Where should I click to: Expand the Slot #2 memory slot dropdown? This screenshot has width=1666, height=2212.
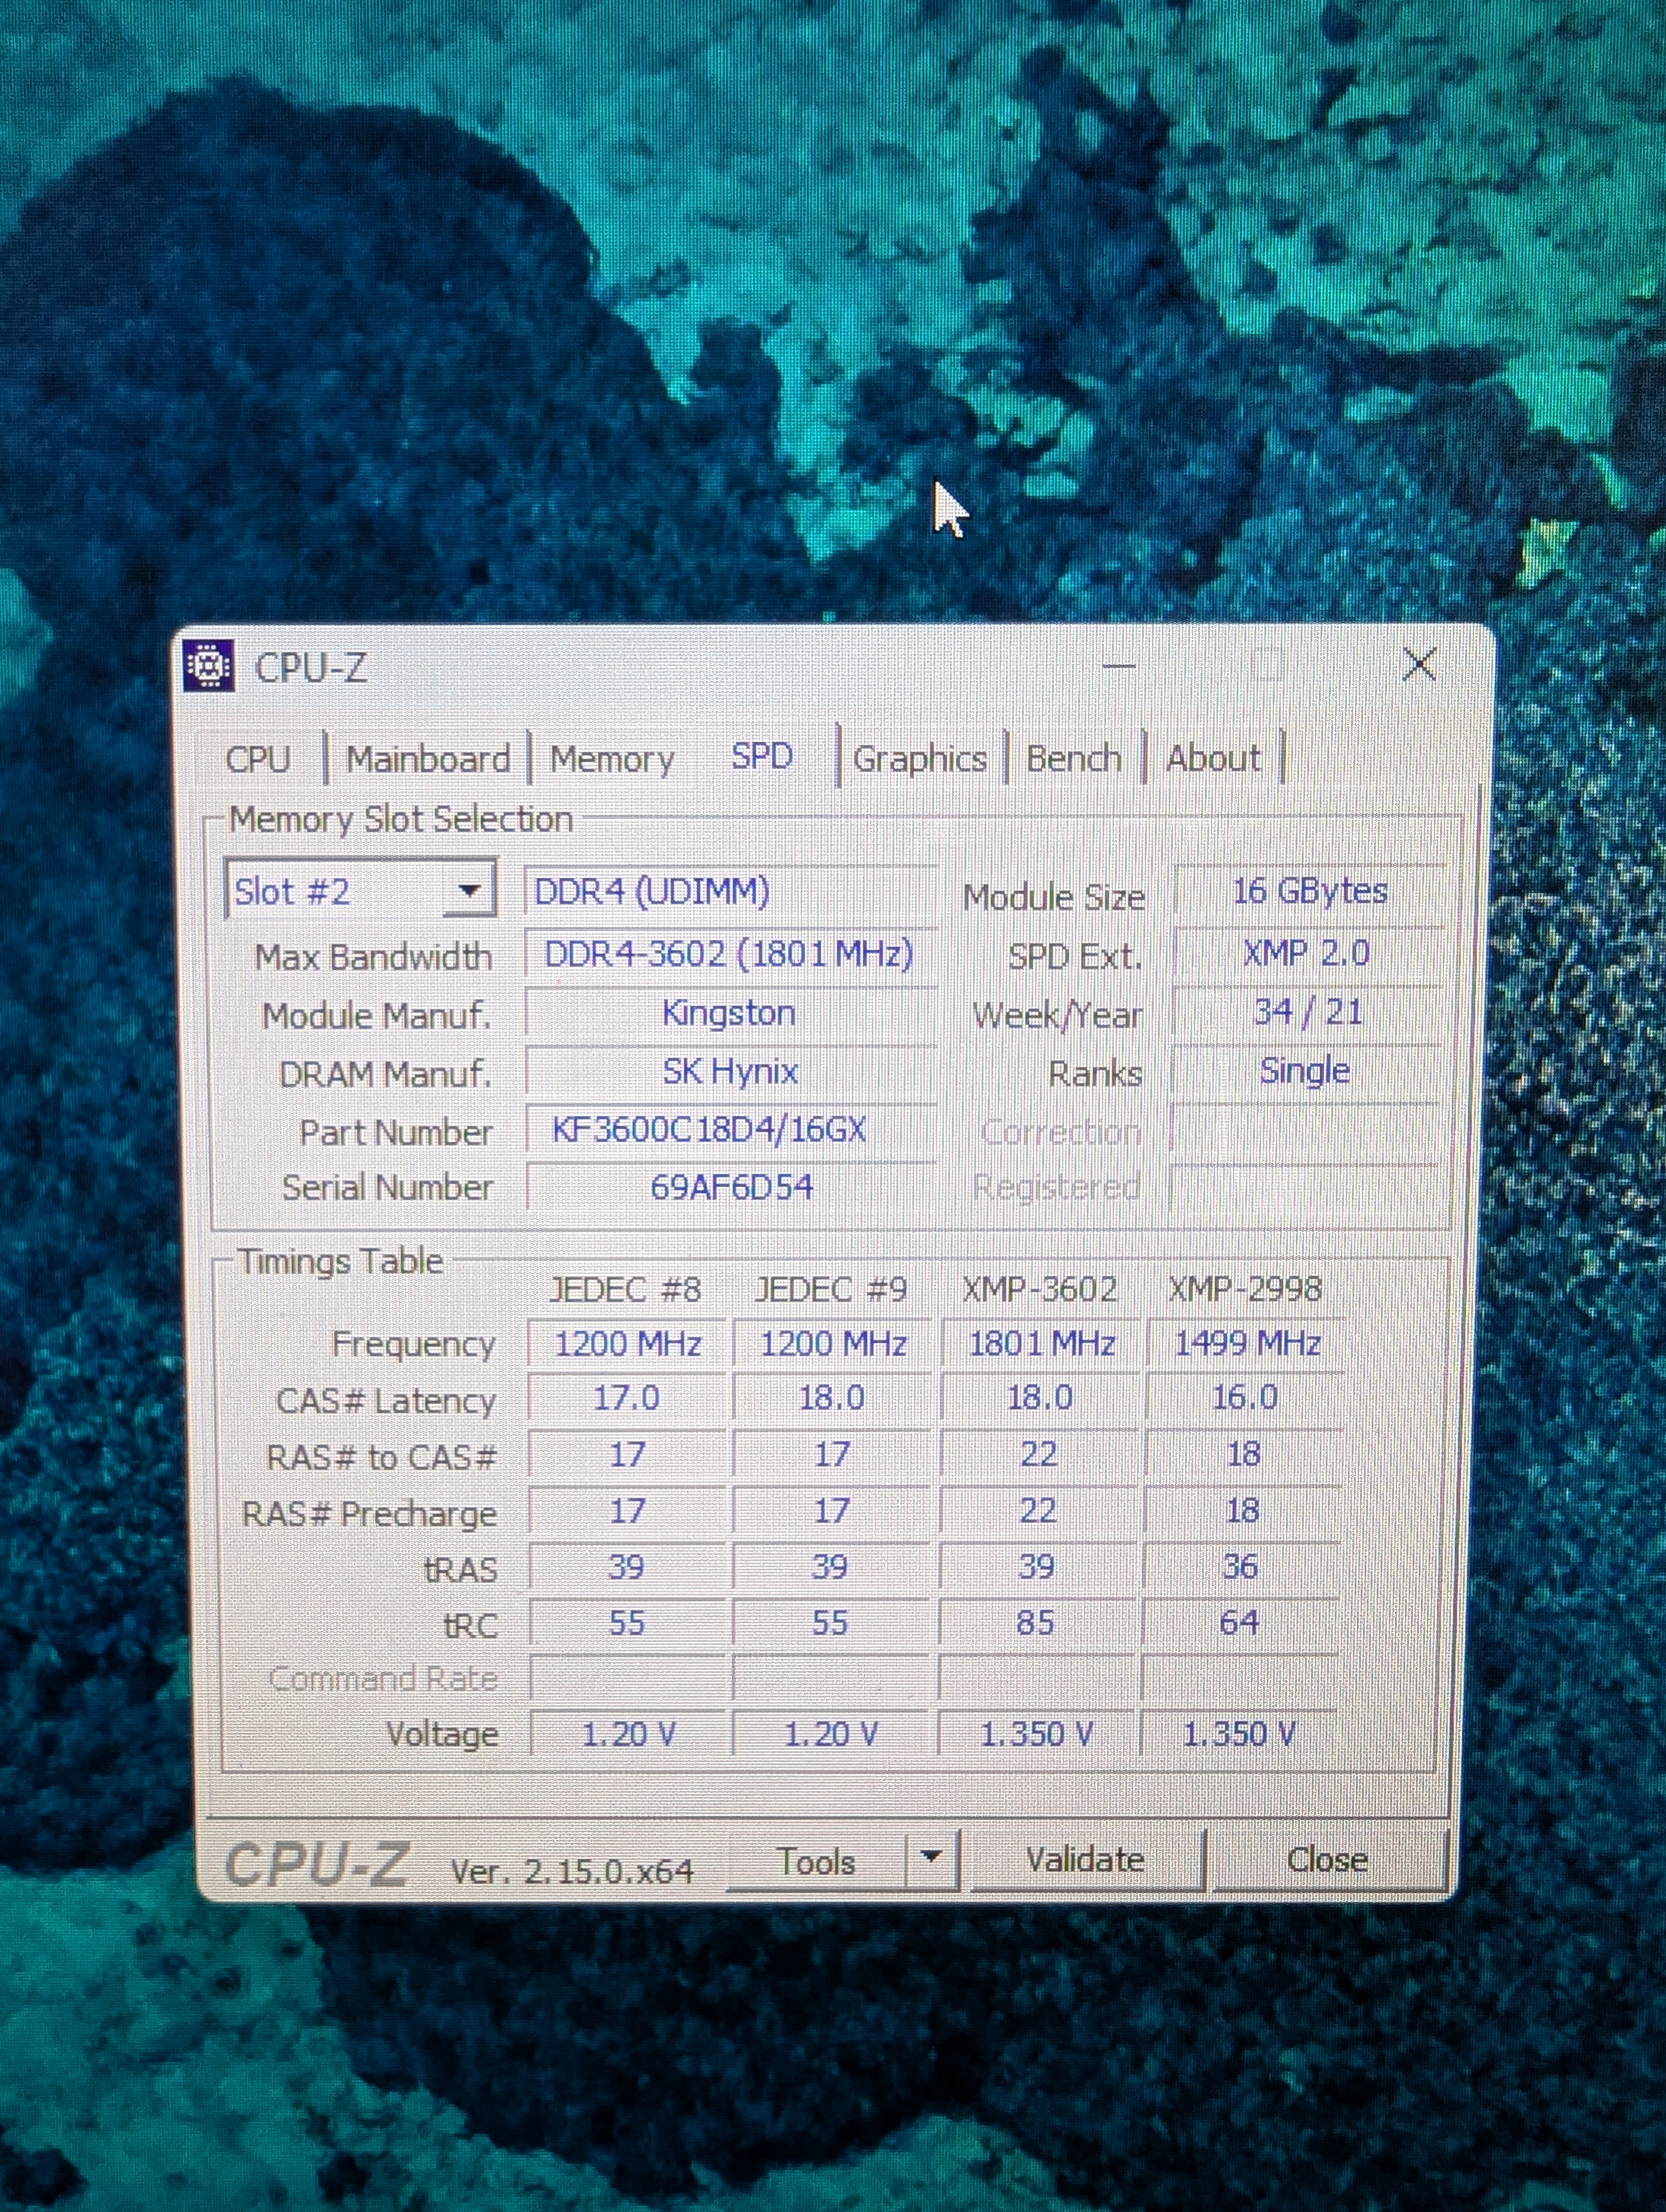click(x=468, y=890)
